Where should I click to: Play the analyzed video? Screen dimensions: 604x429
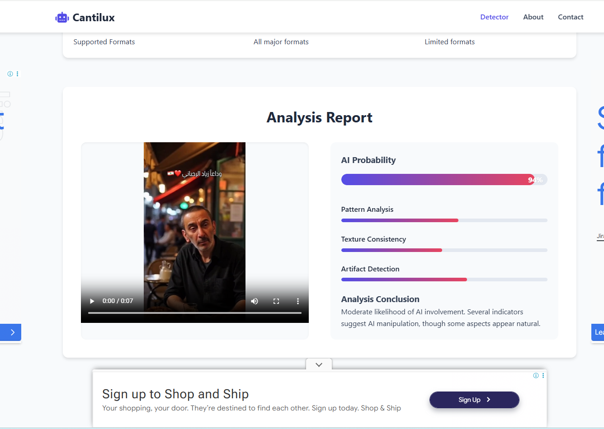click(92, 301)
